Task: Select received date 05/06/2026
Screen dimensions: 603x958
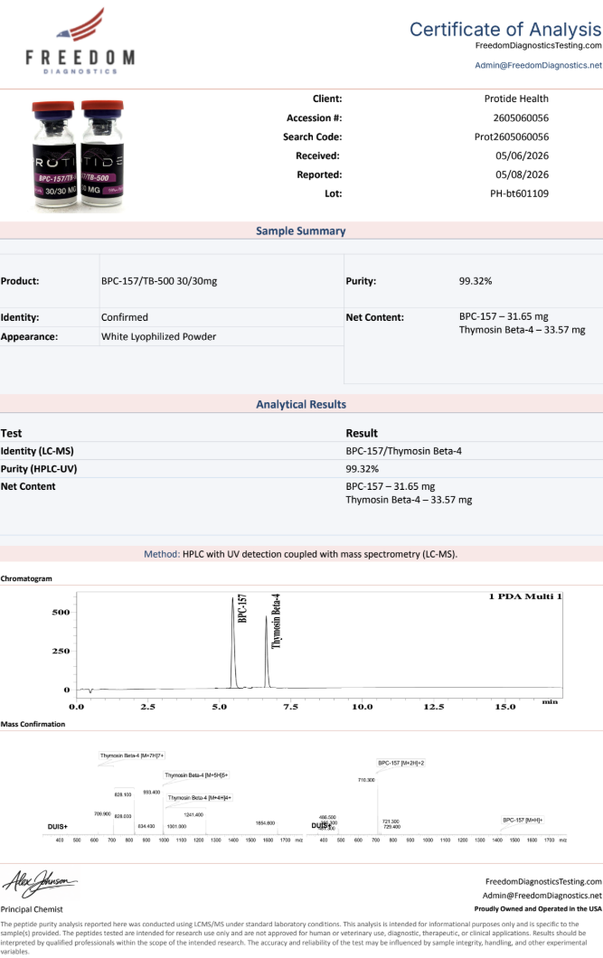Action: coord(522,155)
